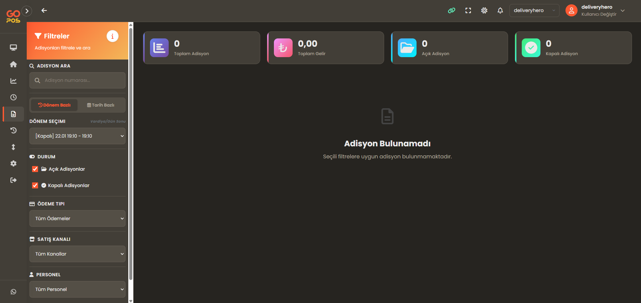Click the GO POS logo

click(x=13, y=16)
